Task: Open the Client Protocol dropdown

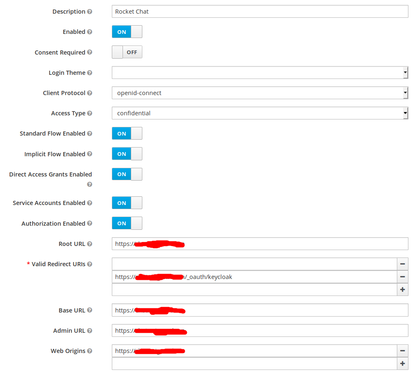Action: (406, 93)
